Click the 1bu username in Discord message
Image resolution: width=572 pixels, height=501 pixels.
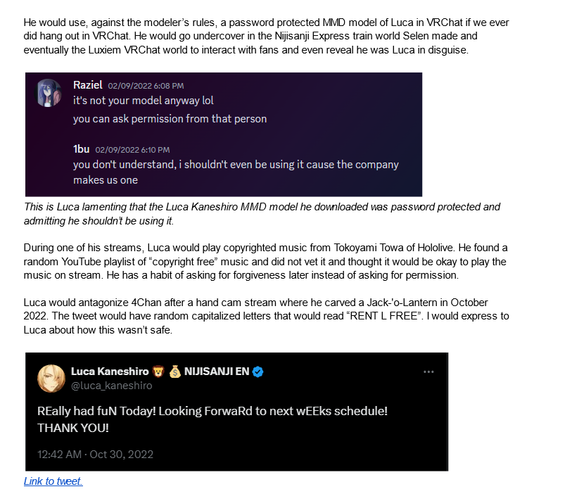pos(81,149)
